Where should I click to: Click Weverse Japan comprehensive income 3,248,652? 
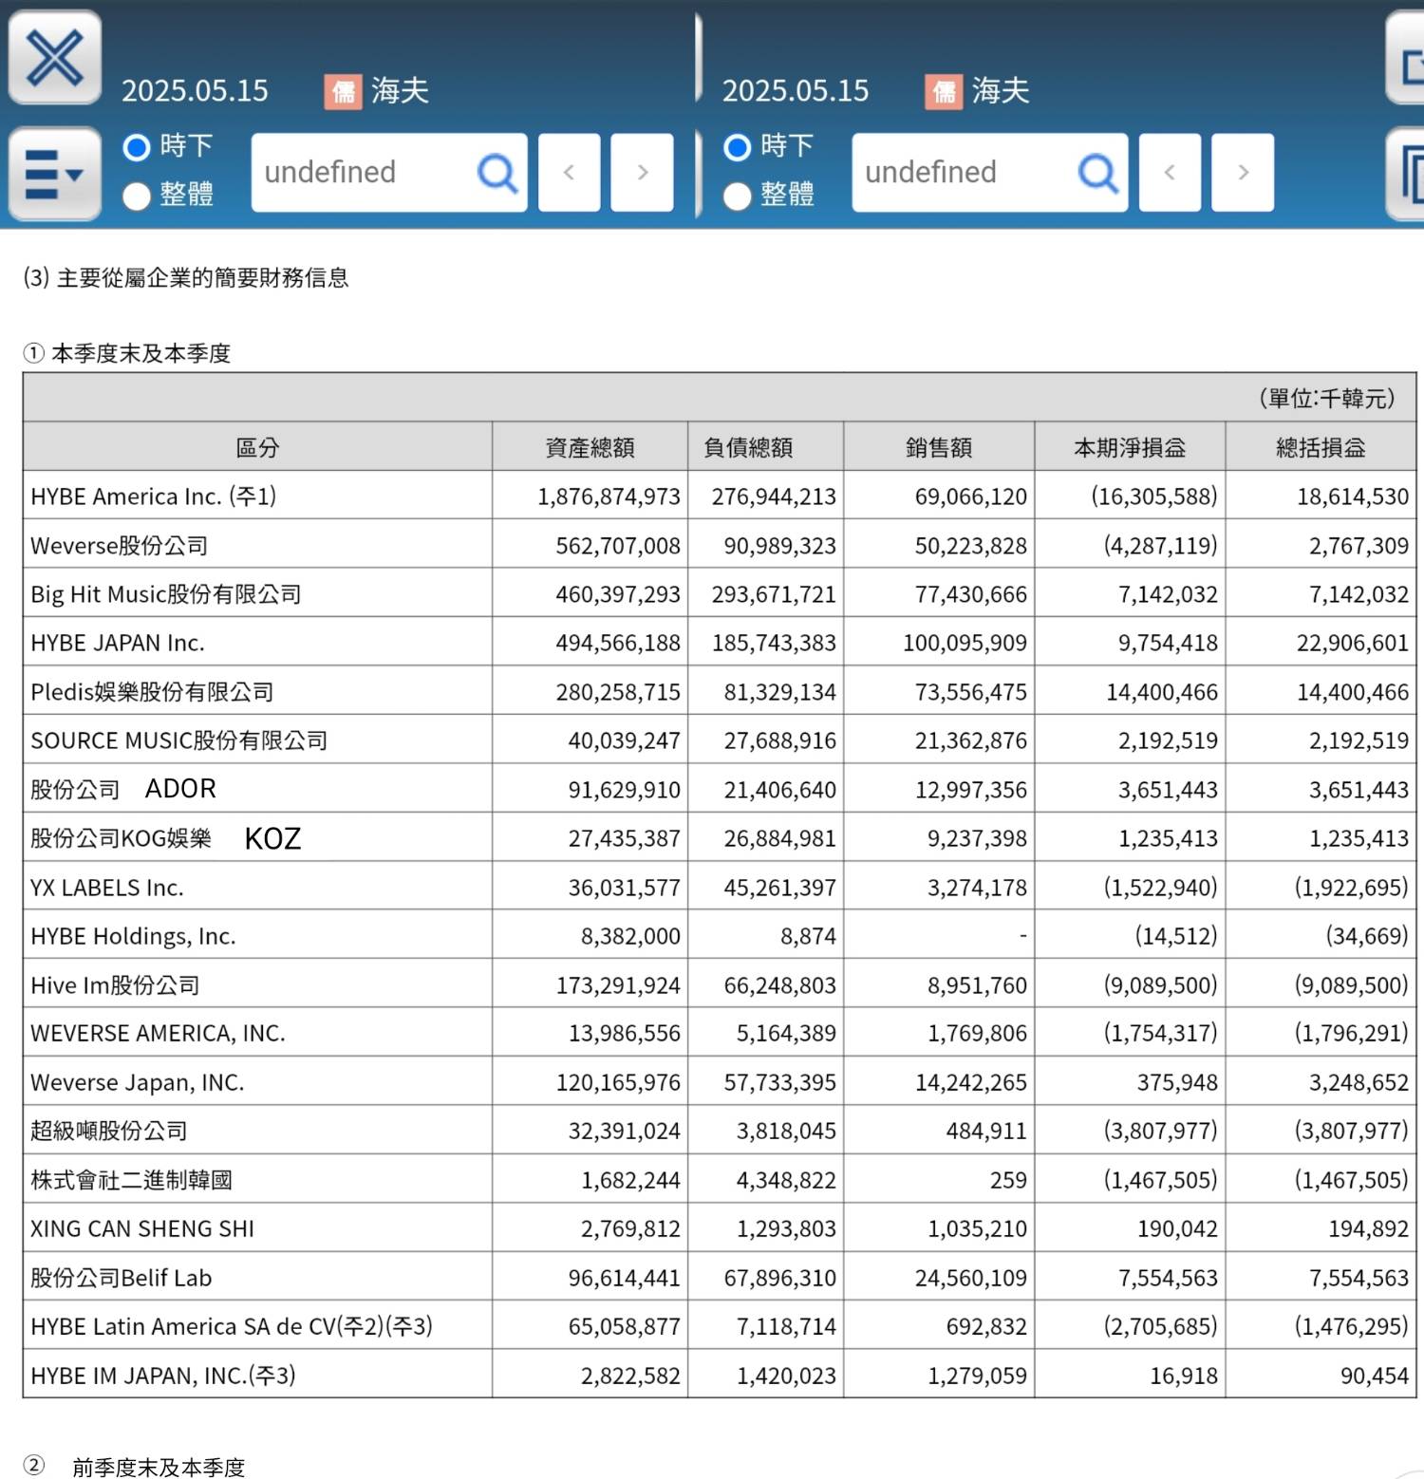(1358, 1082)
